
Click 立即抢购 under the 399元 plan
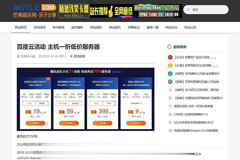(102, 123)
